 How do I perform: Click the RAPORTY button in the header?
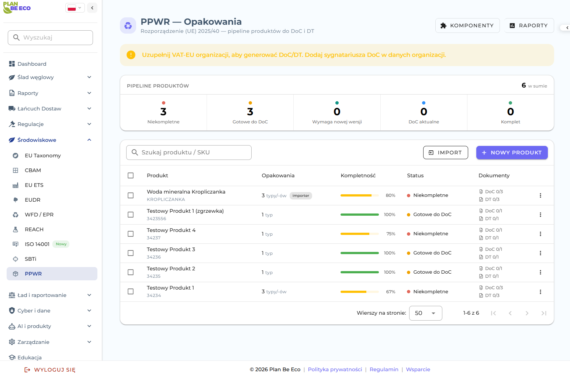[x=529, y=25]
